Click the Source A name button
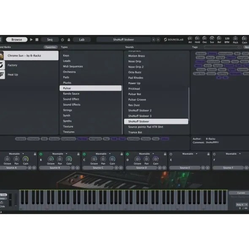Viewport: 249px width, 249px height. (x=14, y=168)
